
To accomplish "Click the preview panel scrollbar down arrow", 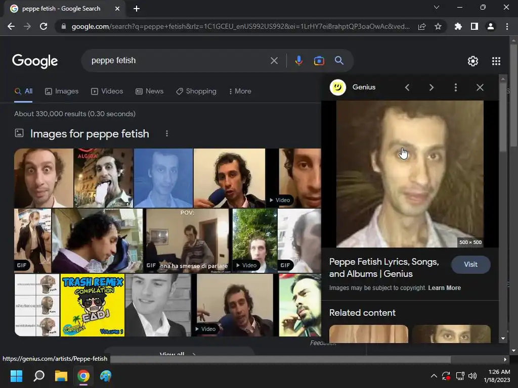I will click(x=503, y=338).
